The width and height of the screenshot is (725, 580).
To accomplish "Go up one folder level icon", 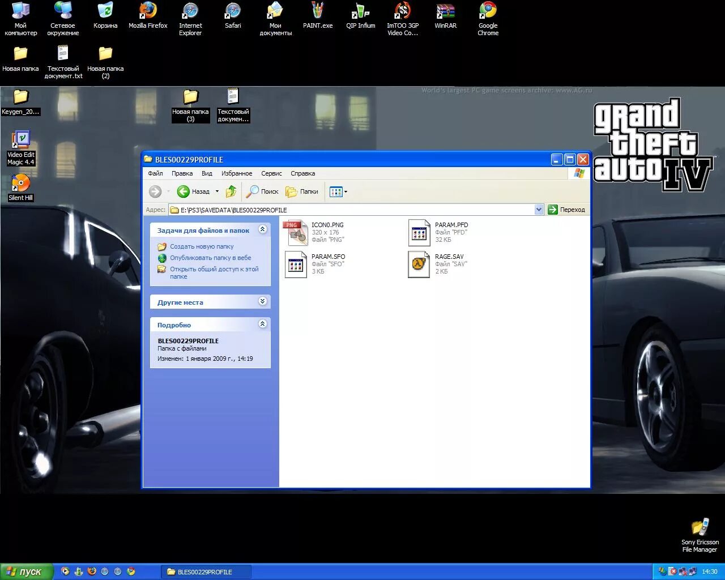I will coord(231,191).
